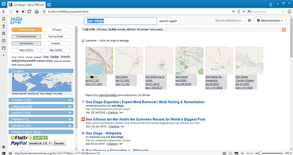Toggle tab tiling icon in status bar
The width and height of the screenshot is (293, 155).
click(231, 153)
